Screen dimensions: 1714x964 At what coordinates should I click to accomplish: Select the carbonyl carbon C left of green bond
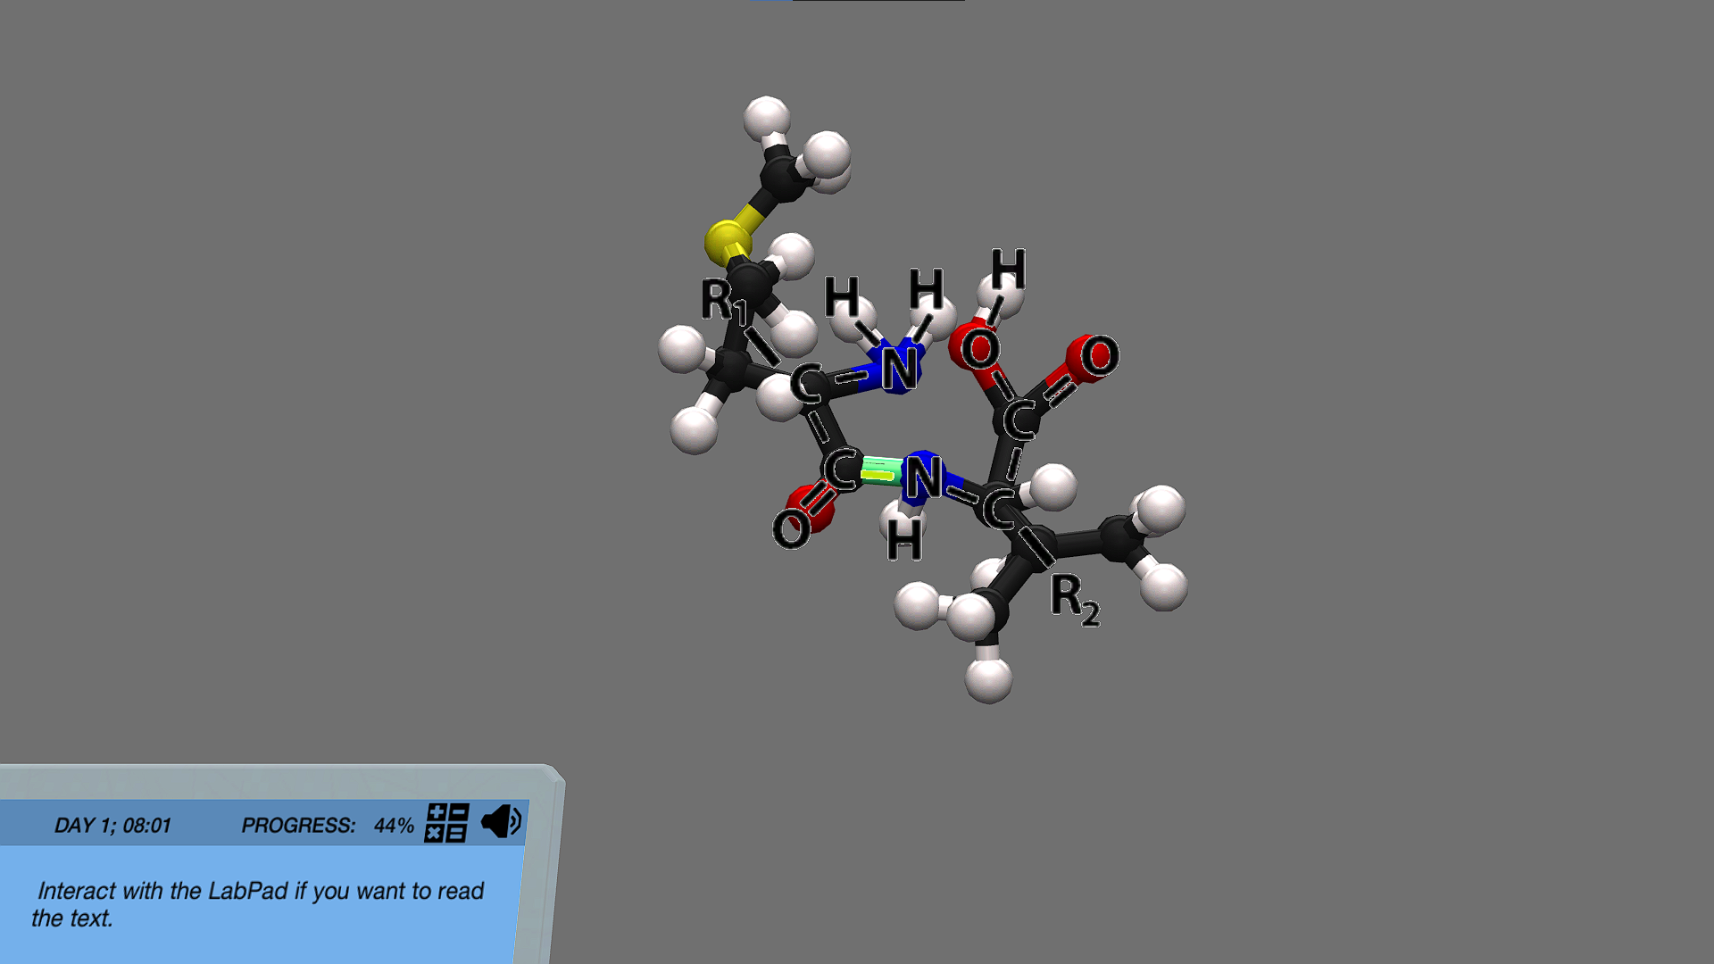tap(840, 470)
